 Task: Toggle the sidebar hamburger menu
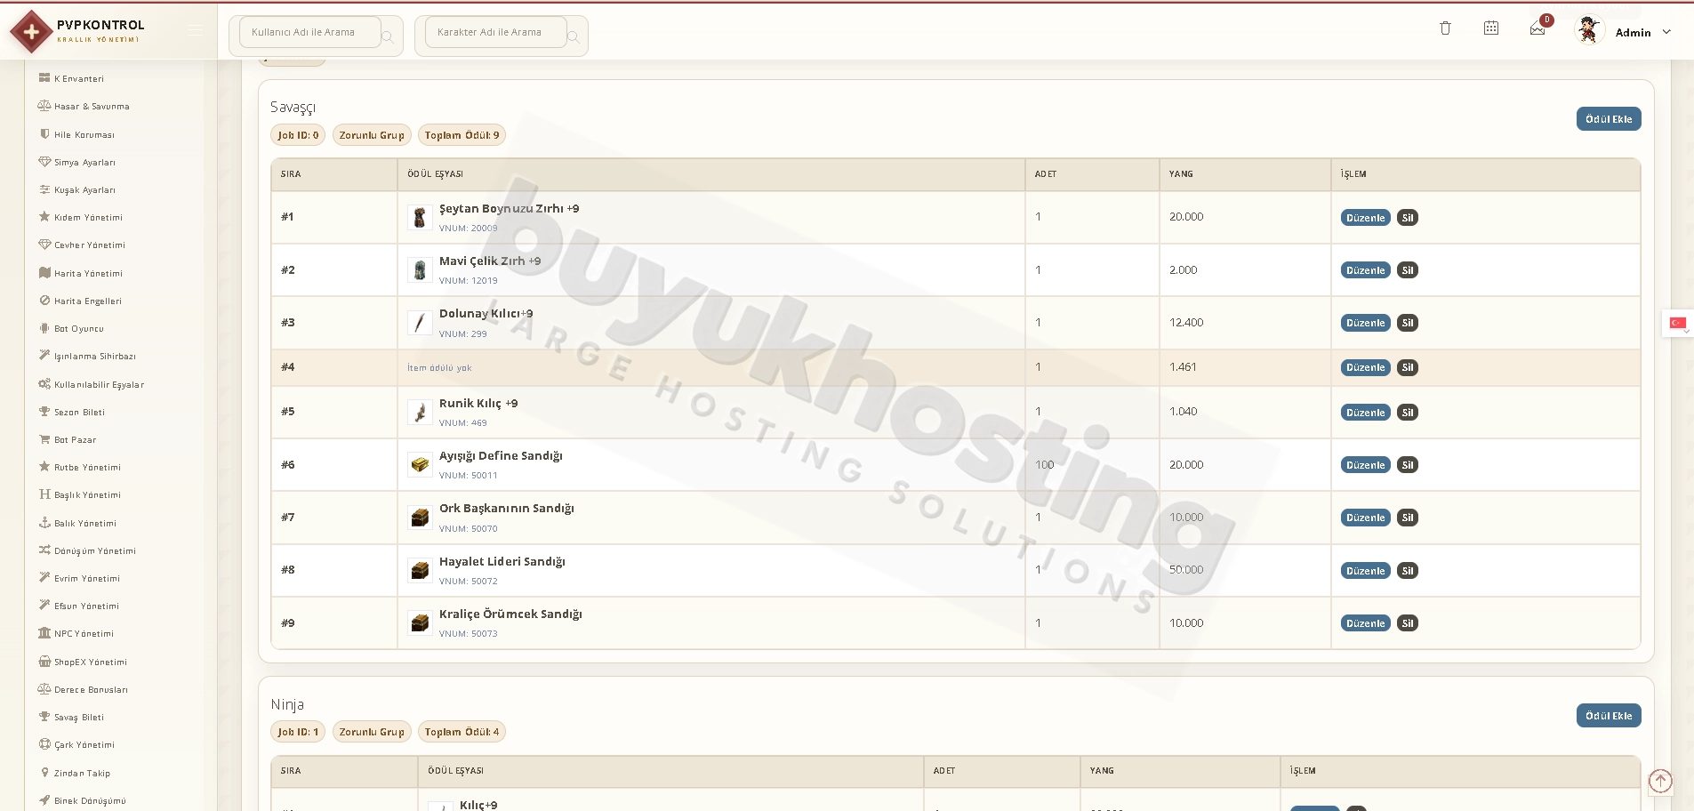[195, 31]
